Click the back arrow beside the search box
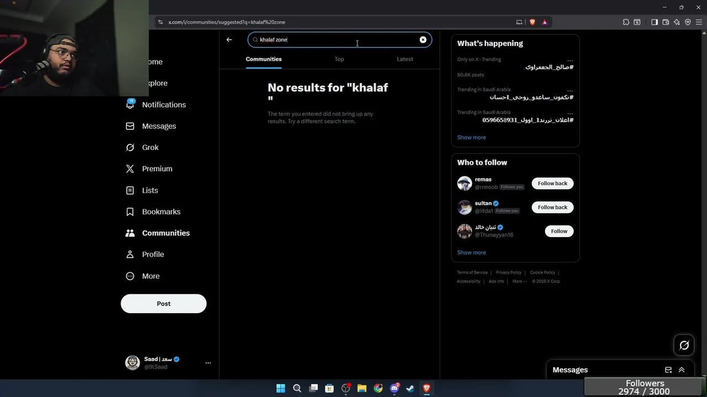Viewport: 707px width, 397px height. tap(229, 40)
